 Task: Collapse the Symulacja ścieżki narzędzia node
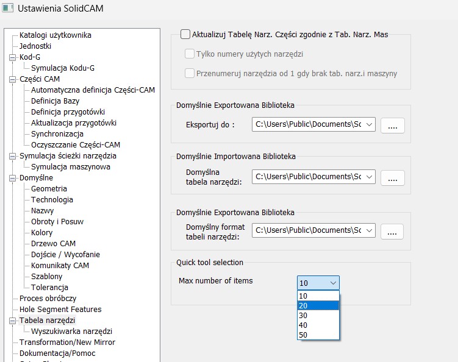tap(12, 156)
